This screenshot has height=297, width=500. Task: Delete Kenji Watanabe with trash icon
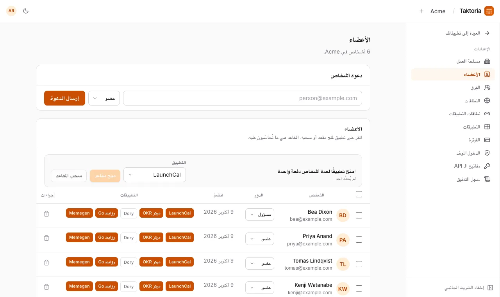46,287
